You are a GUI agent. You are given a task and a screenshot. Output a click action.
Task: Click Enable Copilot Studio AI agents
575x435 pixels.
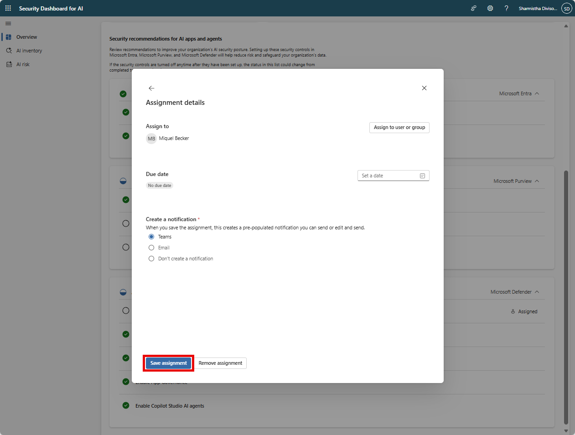[170, 406]
